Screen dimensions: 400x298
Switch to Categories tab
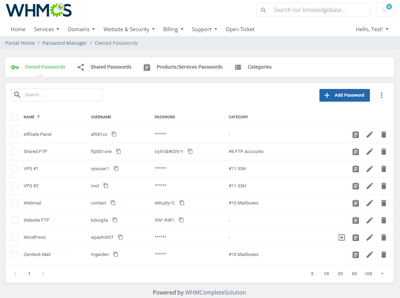tap(253, 67)
